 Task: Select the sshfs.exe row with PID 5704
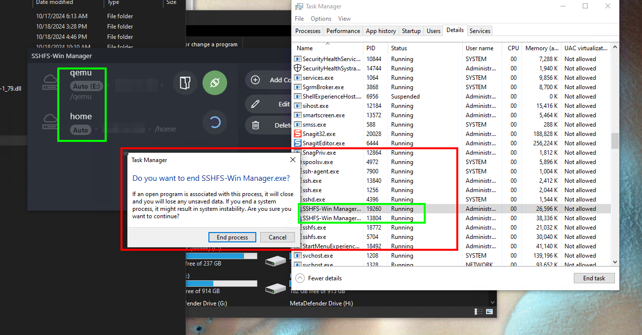click(x=452, y=236)
